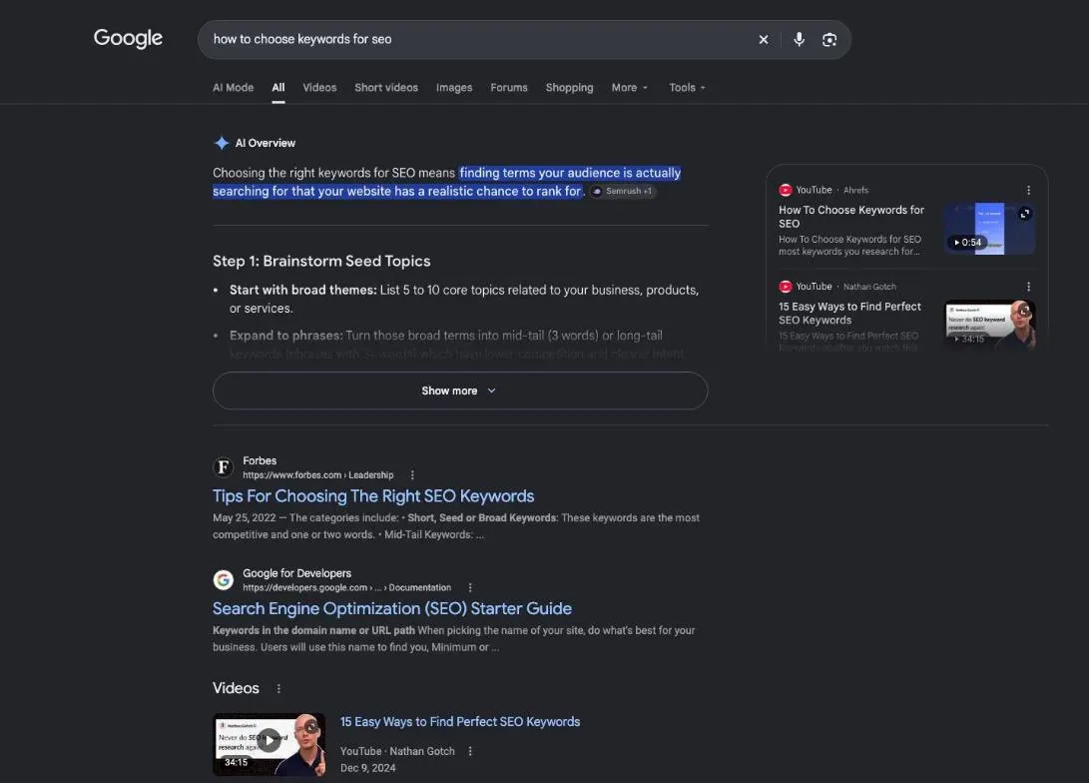Click the Google for Developers favicon

[x=223, y=579]
